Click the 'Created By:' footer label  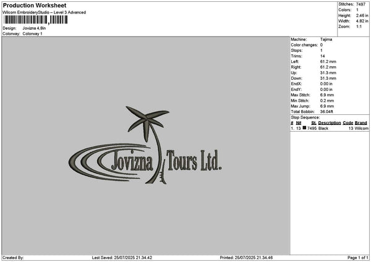tap(13, 258)
